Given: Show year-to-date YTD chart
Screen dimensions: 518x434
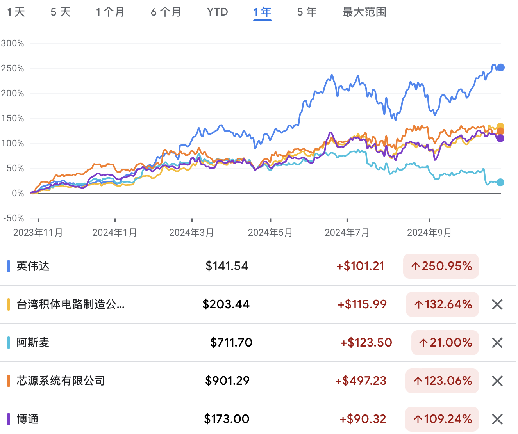Looking at the screenshot, I should tap(218, 12).
